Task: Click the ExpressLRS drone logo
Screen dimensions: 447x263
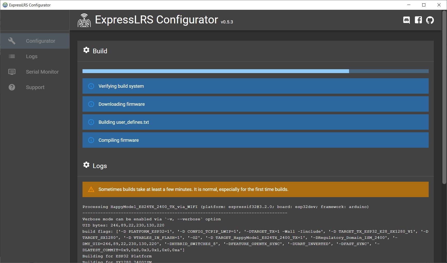Action: 84,20
